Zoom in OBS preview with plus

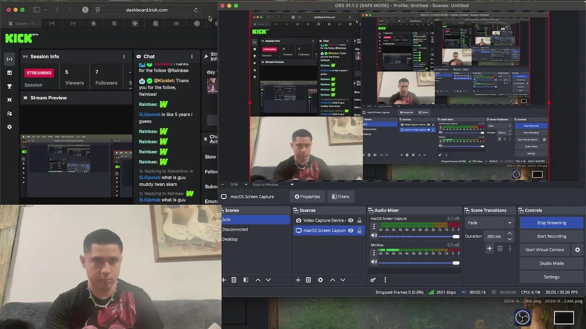pyautogui.click(x=246, y=185)
